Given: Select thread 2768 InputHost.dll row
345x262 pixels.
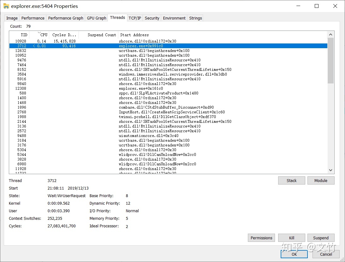Looking at the screenshot, I should click(168, 112).
